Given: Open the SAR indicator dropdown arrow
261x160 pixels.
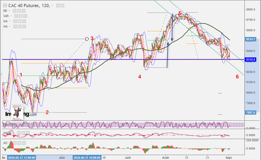Looking at the screenshot, I should pos(11,16).
